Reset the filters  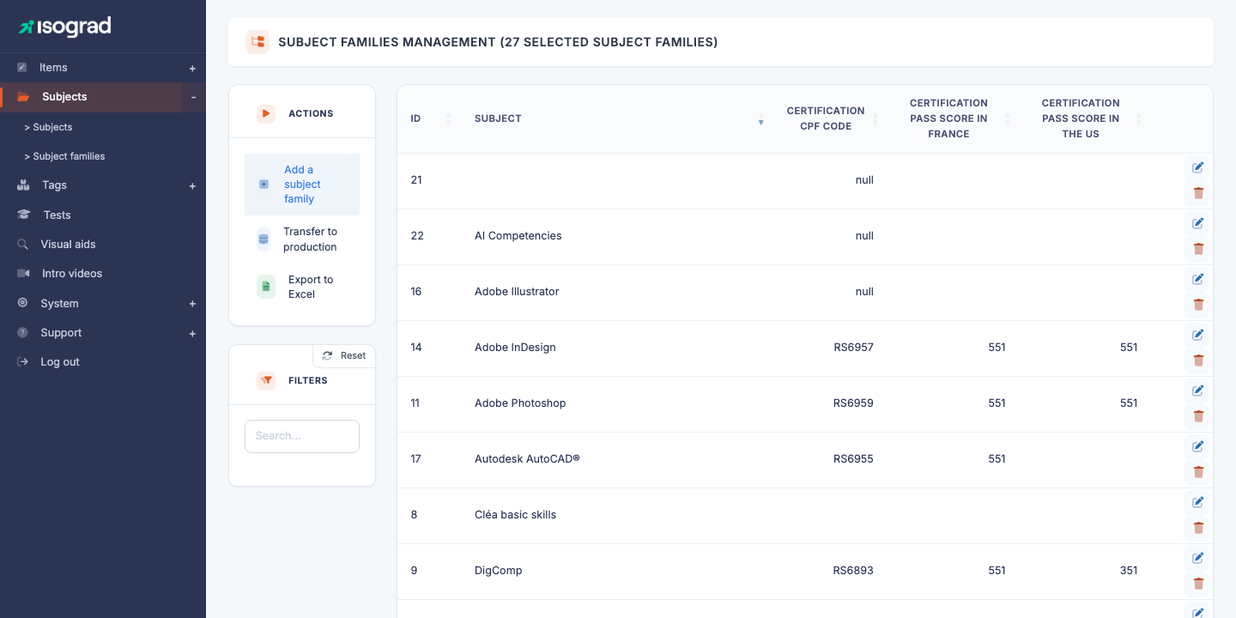[344, 355]
